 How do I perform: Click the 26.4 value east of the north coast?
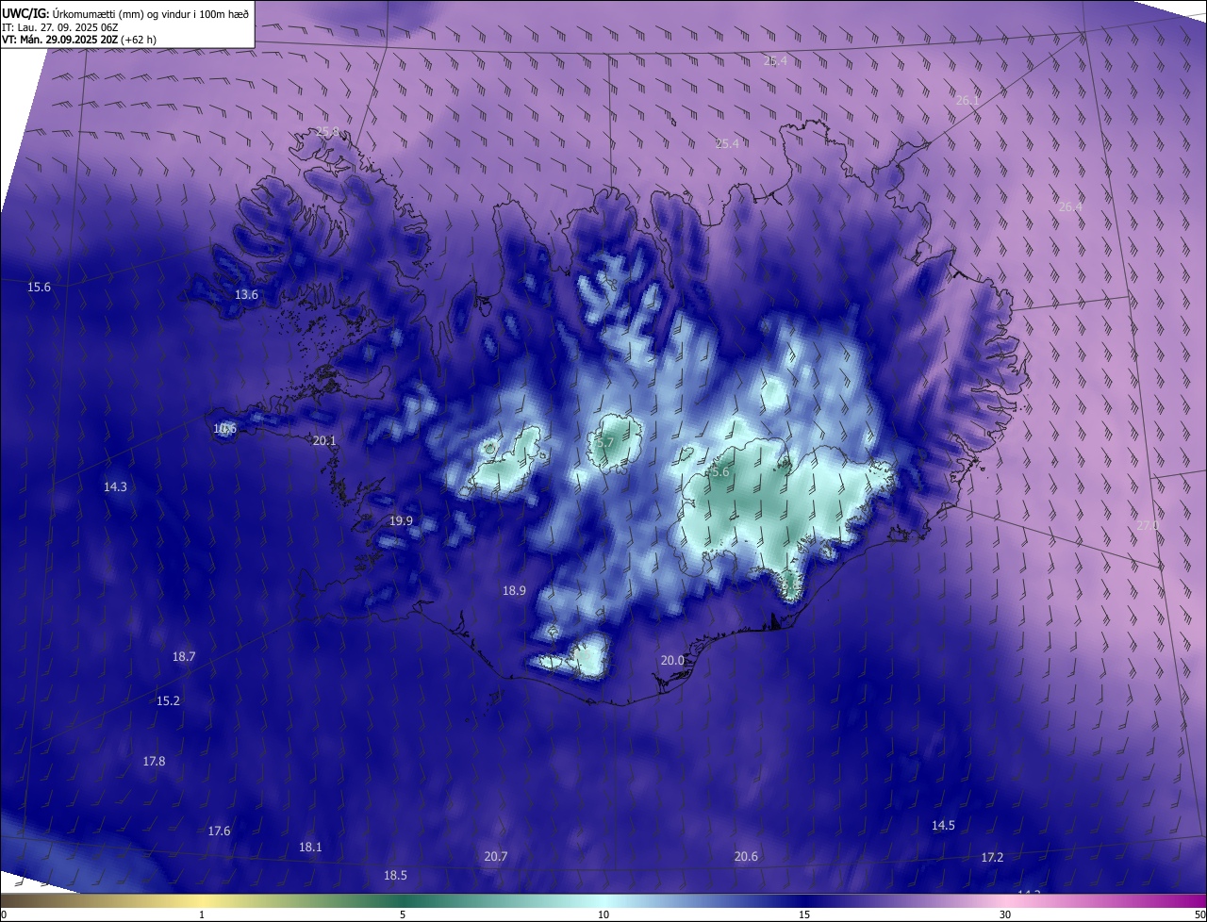[x=1070, y=206]
